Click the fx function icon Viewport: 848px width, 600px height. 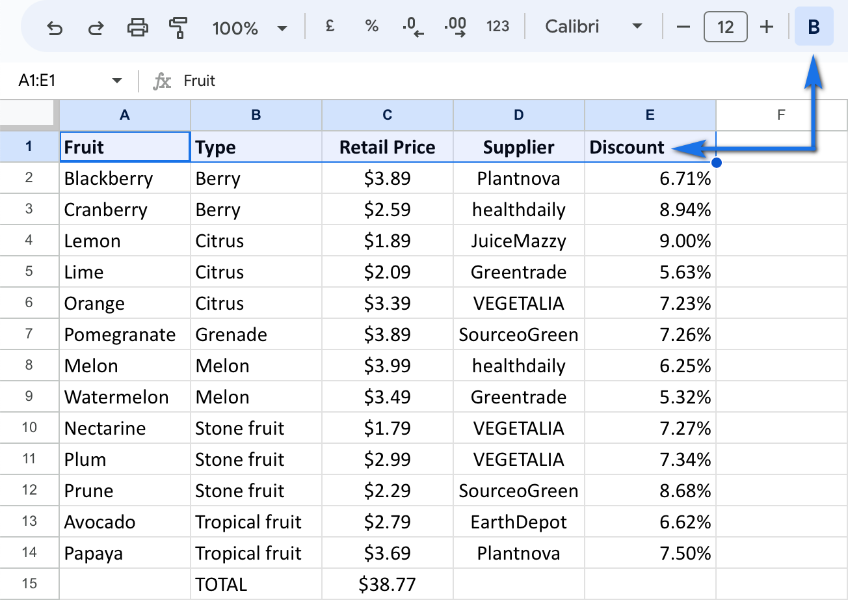click(162, 81)
